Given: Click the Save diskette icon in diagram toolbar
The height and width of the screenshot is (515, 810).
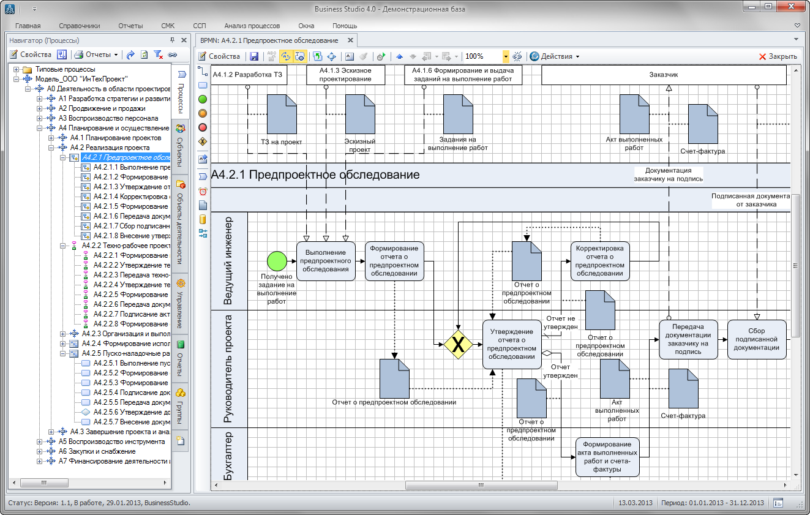Looking at the screenshot, I should 254,56.
